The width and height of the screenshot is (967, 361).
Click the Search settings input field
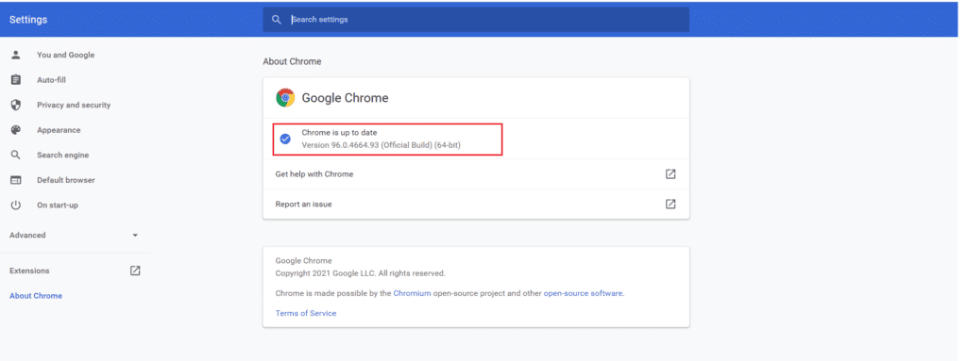coord(476,20)
